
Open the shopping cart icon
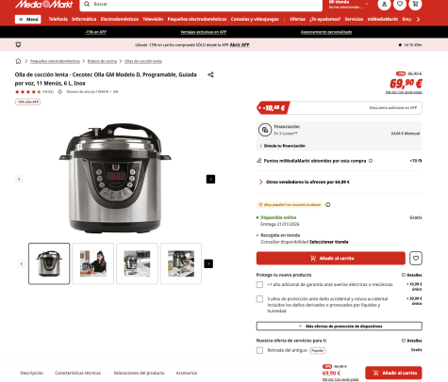point(415,4)
